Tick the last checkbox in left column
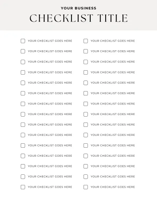The width and height of the screenshot is (157, 203). coord(23,187)
